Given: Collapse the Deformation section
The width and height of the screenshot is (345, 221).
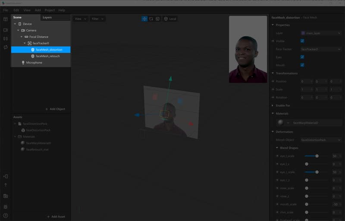Looking at the screenshot, I should (x=273, y=132).
